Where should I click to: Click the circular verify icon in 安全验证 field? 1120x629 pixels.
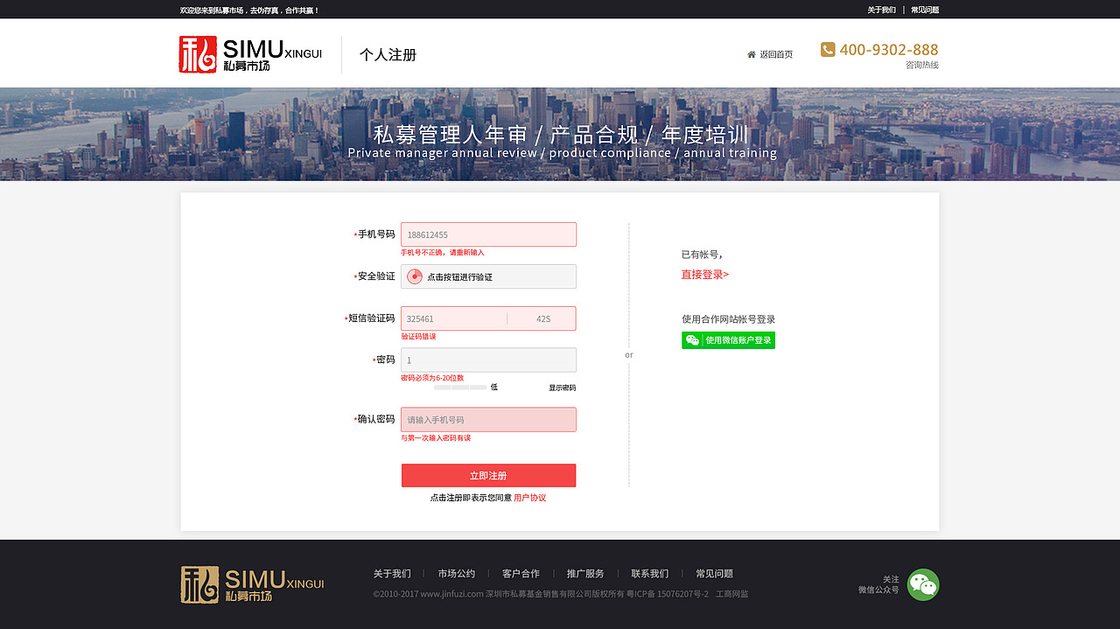[412, 276]
